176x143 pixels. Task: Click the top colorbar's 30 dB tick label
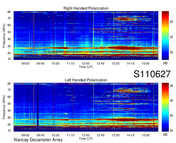[x=171, y=22]
